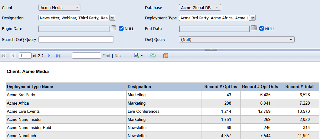The width and height of the screenshot is (320, 139).
Task: Open Begin Date calendar picker
Action: 113,28
